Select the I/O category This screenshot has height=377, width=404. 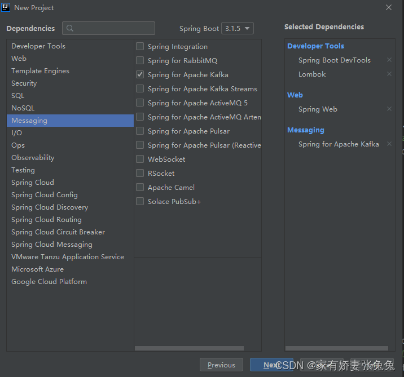click(70, 133)
